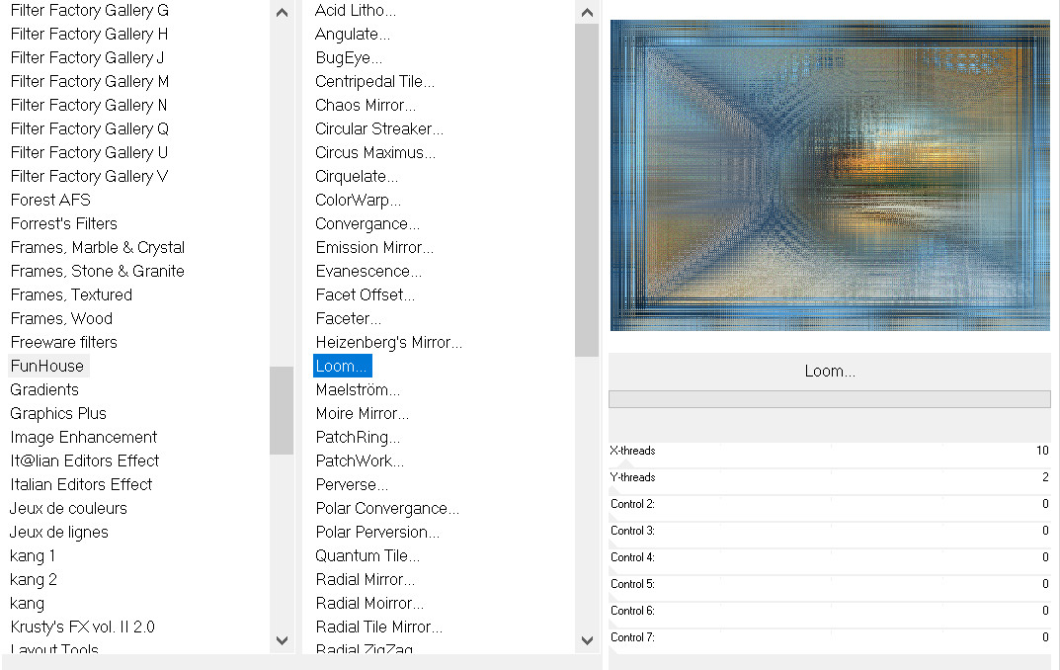Select the Maelström... effect
The height and width of the screenshot is (670, 1060).
(358, 389)
